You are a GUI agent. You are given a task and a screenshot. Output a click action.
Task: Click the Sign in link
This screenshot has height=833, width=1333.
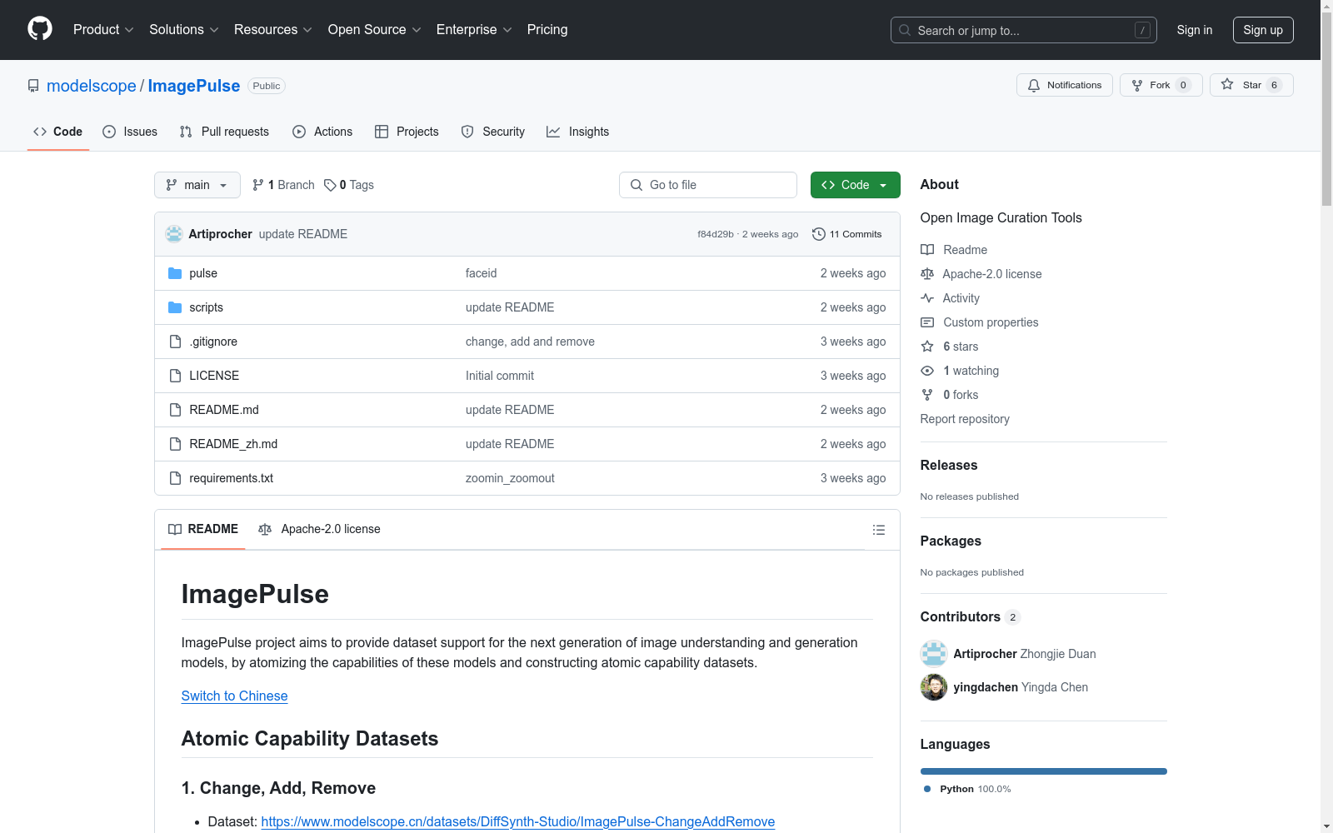1195,30
